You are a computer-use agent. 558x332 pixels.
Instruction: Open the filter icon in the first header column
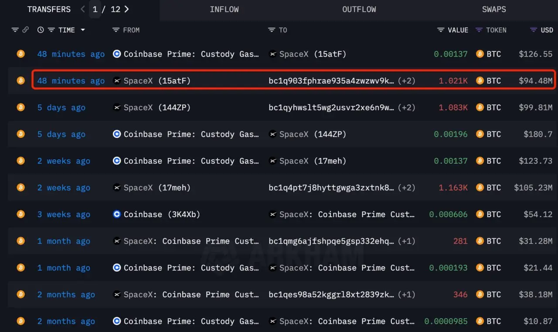[x=15, y=30]
